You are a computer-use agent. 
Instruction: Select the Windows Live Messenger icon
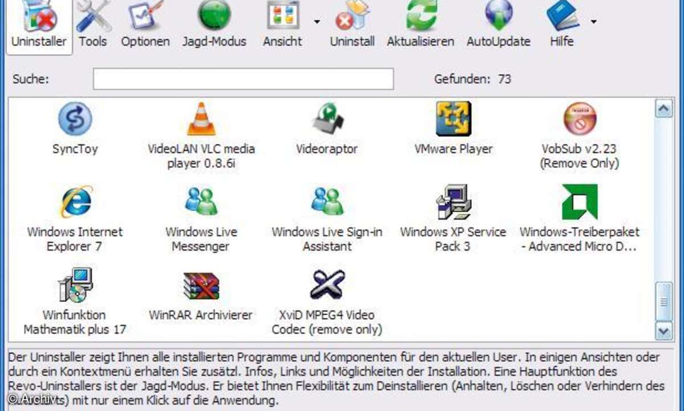tap(201, 201)
